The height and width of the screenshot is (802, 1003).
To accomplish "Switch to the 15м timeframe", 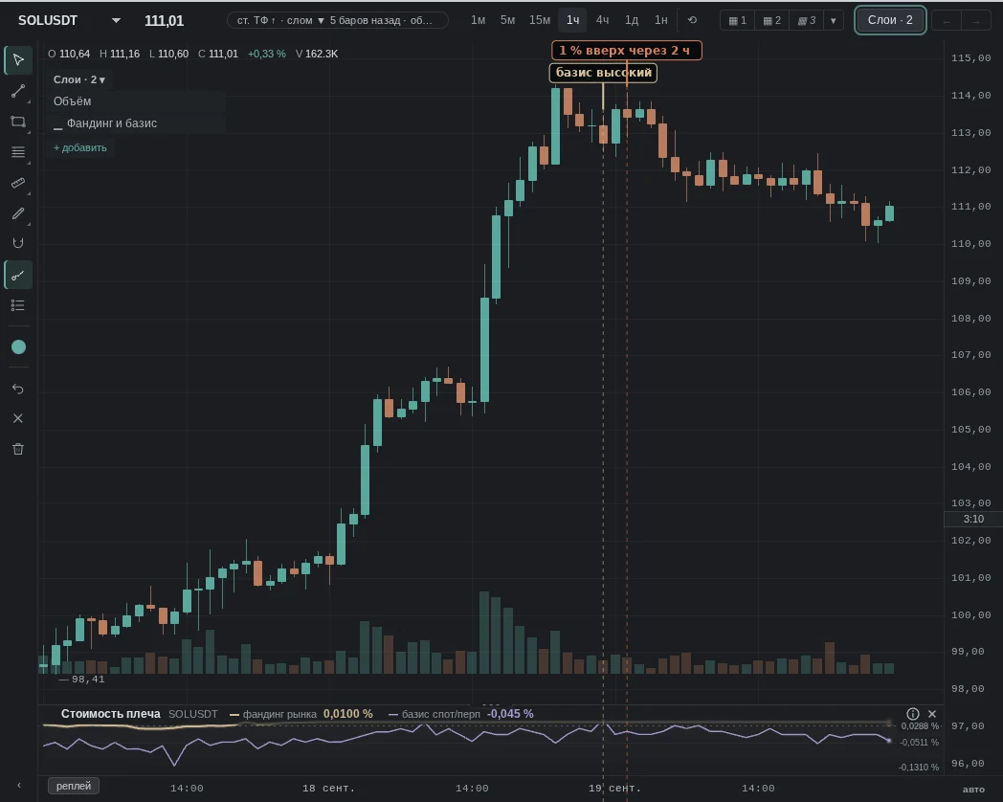I will [539, 20].
